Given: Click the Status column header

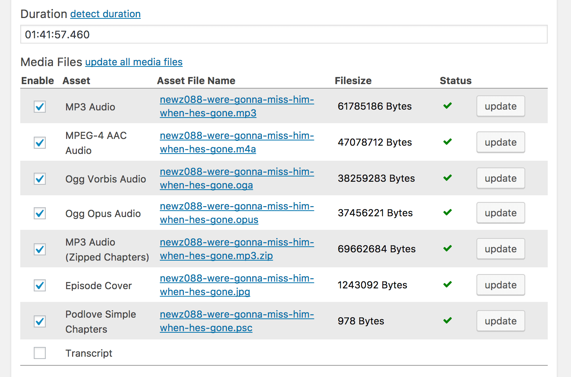Looking at the screenshot, I should pyautogui.click(x=455, y=81).
